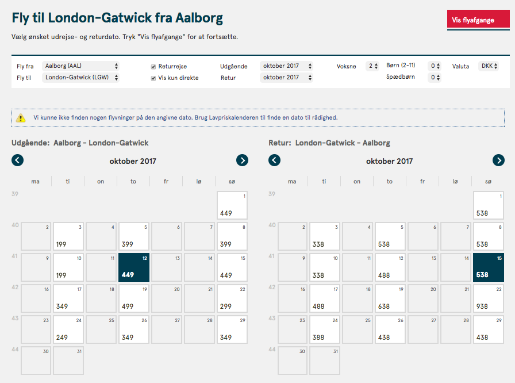Go to previous month in return calendar
Screen dimensions: 515x383
(274, 160)
